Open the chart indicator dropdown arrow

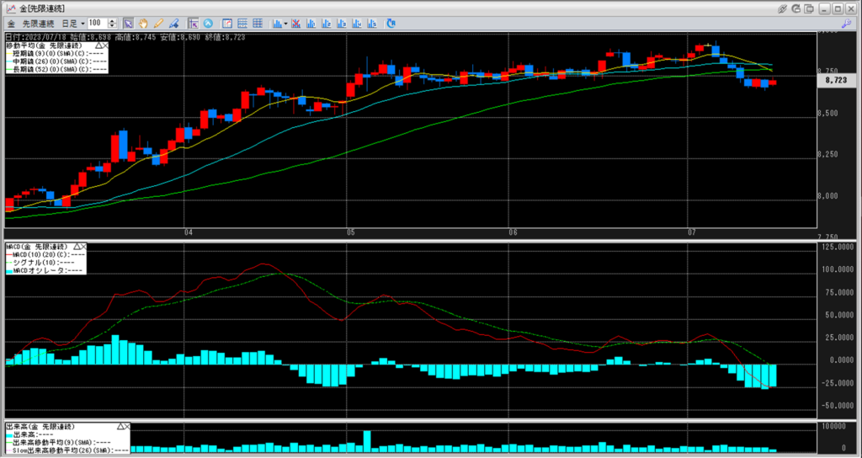click(286, 23)
